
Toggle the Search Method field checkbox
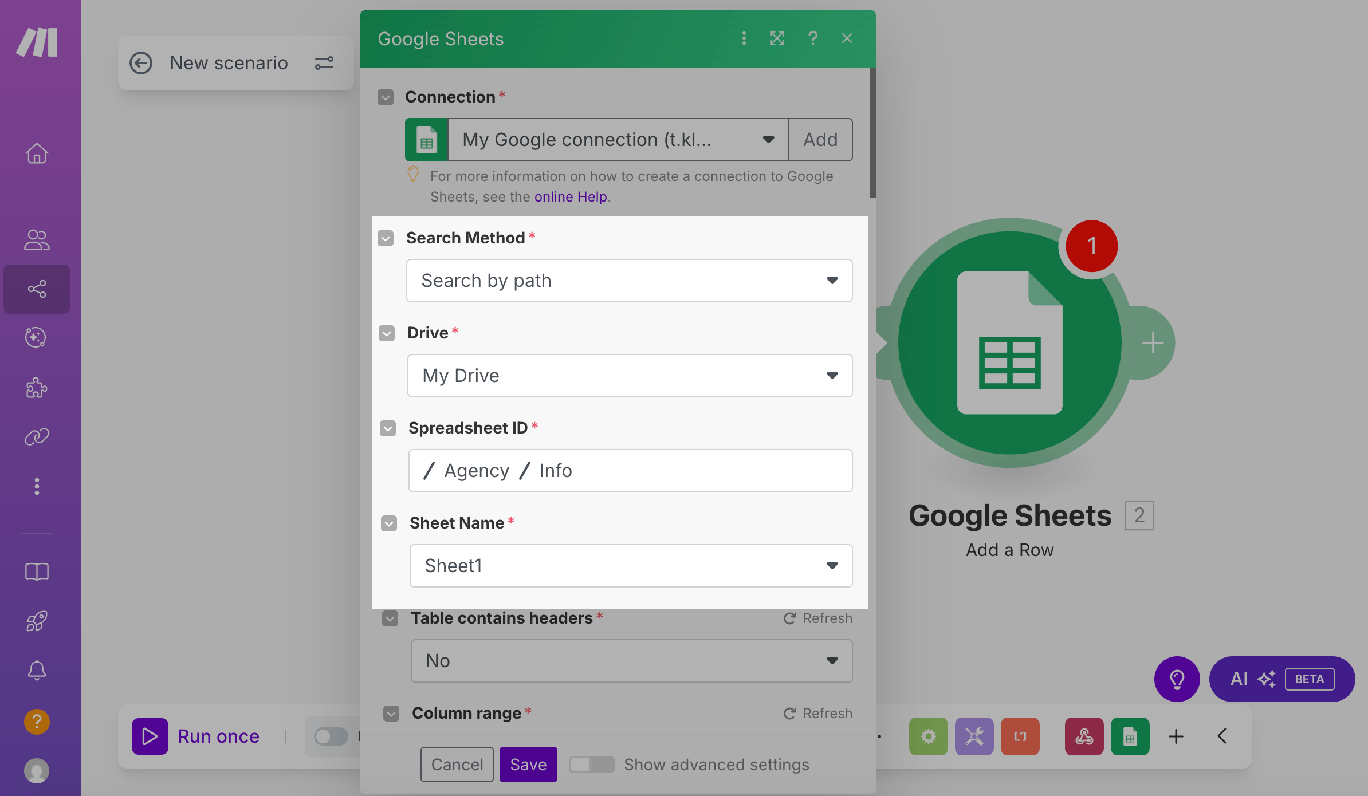(x=386, y=238)
